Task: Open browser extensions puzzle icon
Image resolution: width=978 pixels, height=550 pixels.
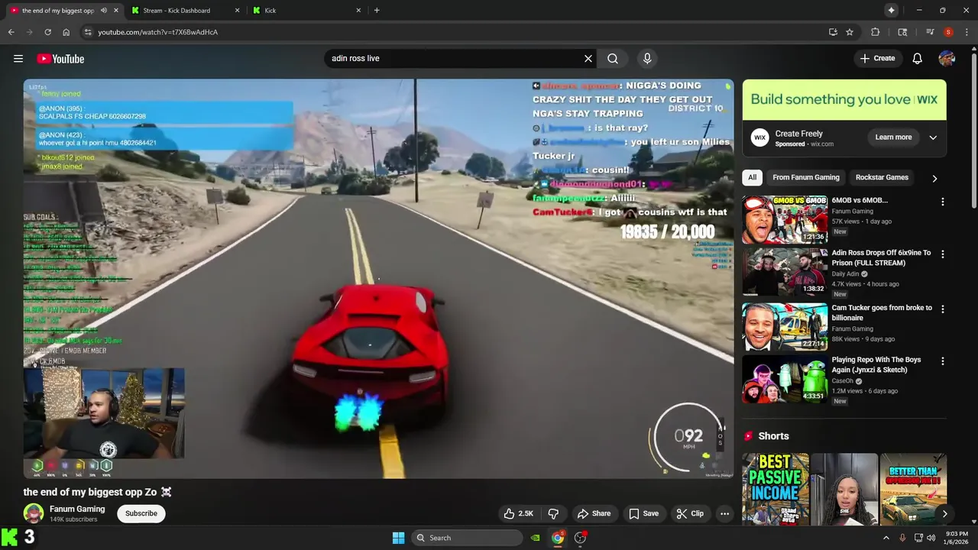Action: pos(876,32)
